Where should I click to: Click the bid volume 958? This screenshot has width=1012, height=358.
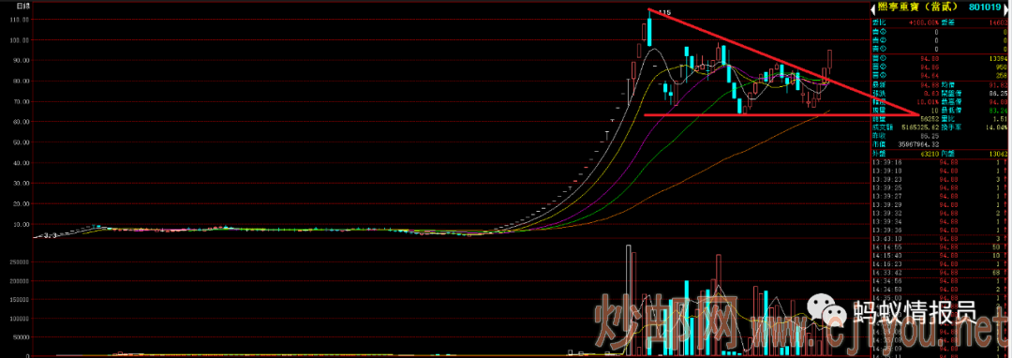click(x=1001, y=67)
